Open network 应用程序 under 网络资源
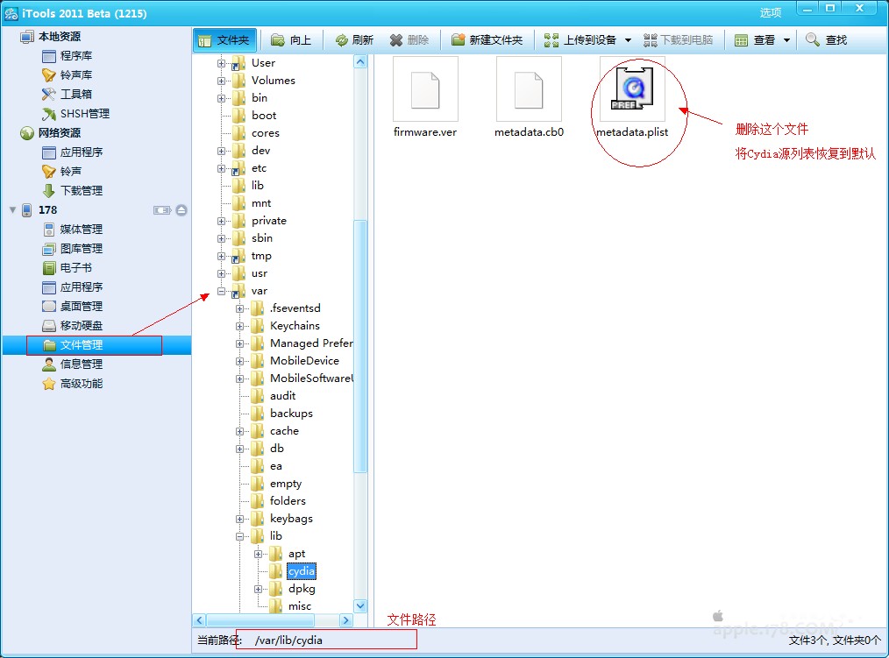This screenshot has width=889, height=658. [x=82, y=152]
